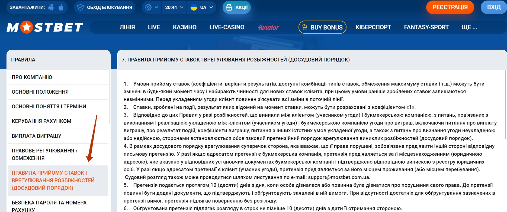Open ВИПЛАТА ВИГРАШУ rules page
Image resolution: width=507 pixels, height=212 pixels.
(58, 136)
